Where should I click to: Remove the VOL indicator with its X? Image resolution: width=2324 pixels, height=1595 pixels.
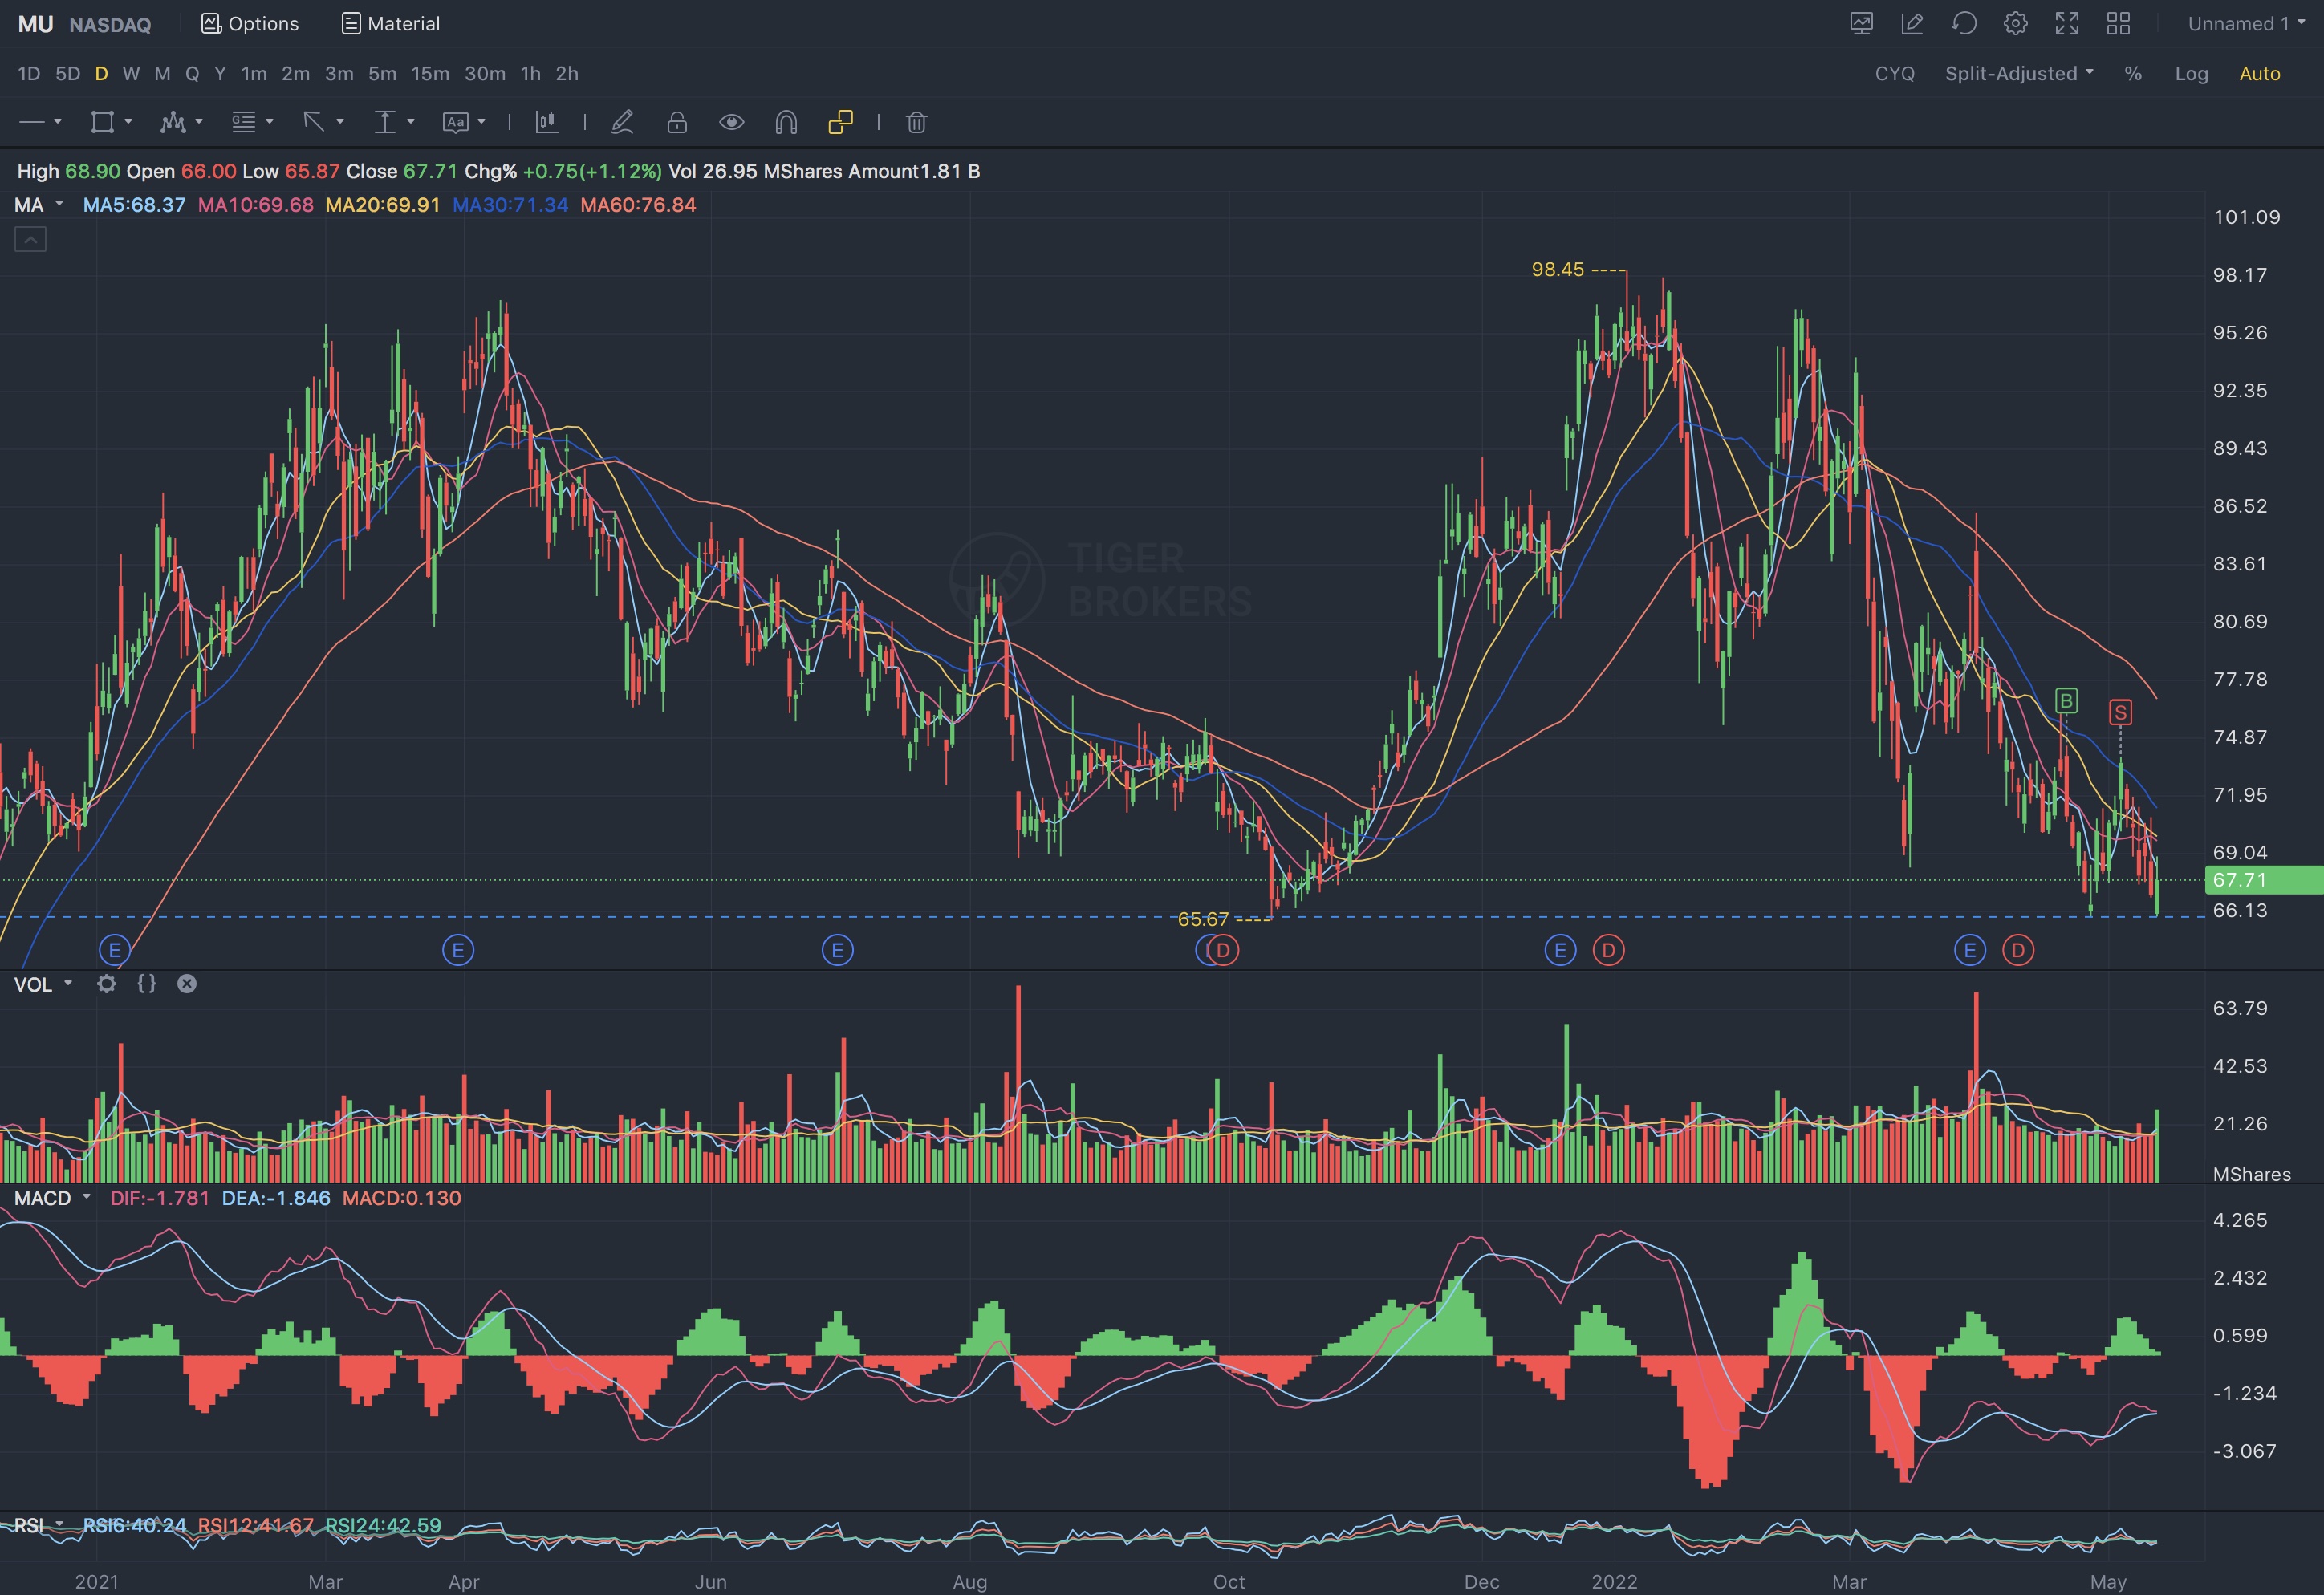(187, 984)
